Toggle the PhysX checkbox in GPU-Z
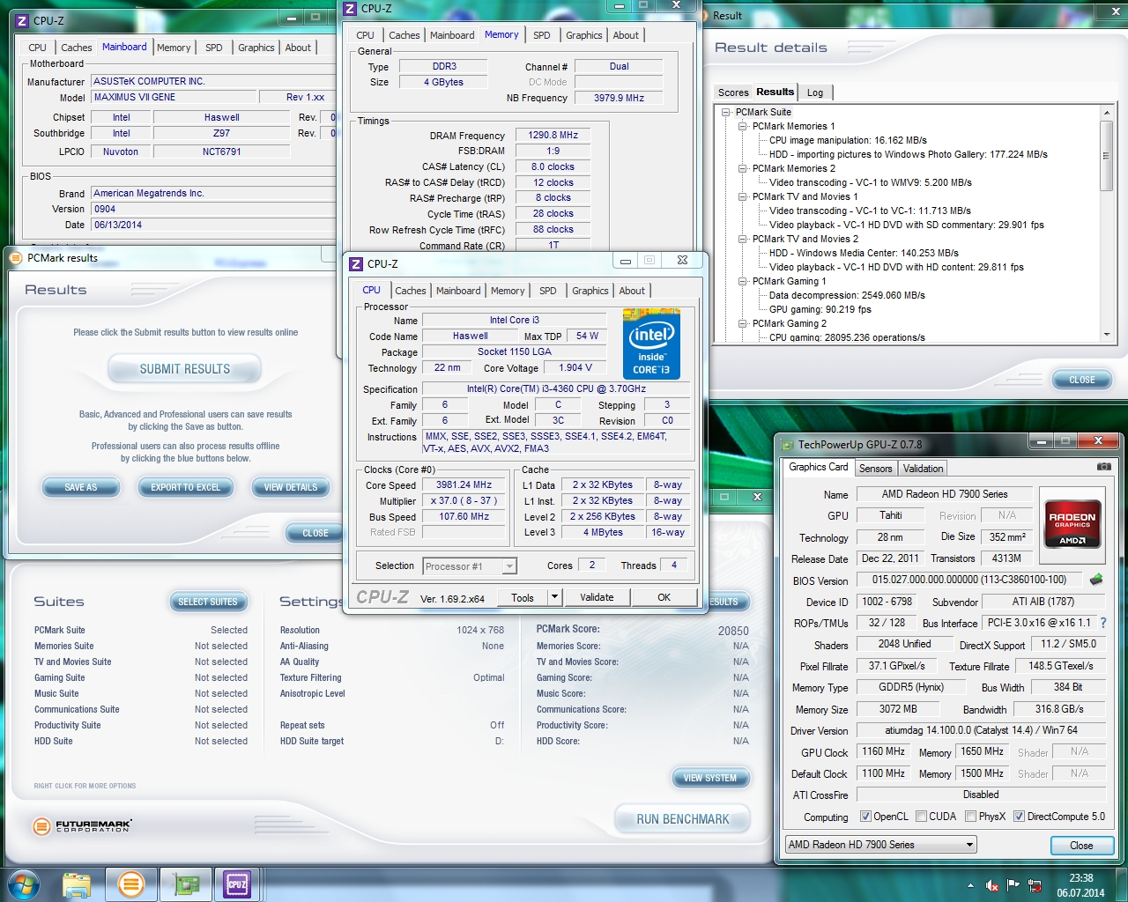Viewport: 1128px width, 902px height. 970,817
